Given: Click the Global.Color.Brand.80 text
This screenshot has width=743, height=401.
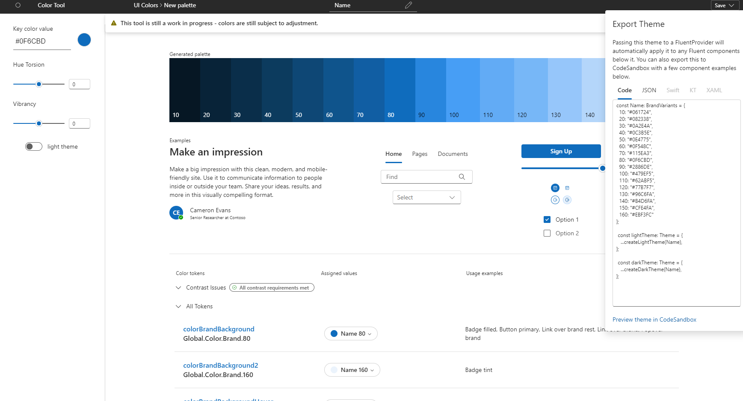Looking at the screenshot, I should (x=217, y=338).
